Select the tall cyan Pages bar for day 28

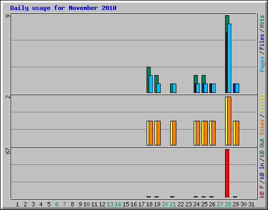click(229, 58)
